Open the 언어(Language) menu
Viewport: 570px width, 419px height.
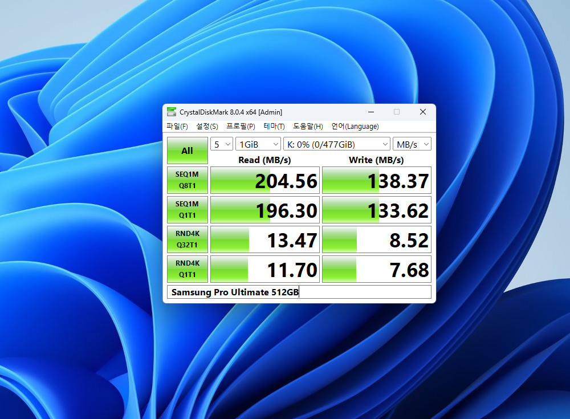click(355, 126)
